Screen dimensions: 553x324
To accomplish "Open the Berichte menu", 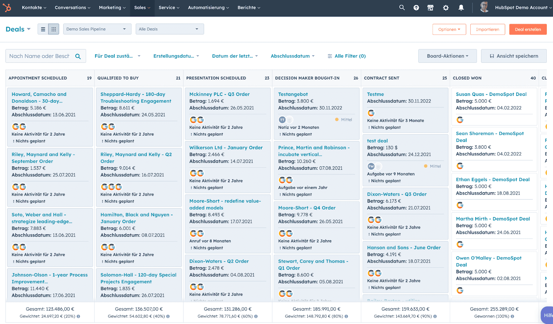I will pyautogui.click(x=249, y=8).
